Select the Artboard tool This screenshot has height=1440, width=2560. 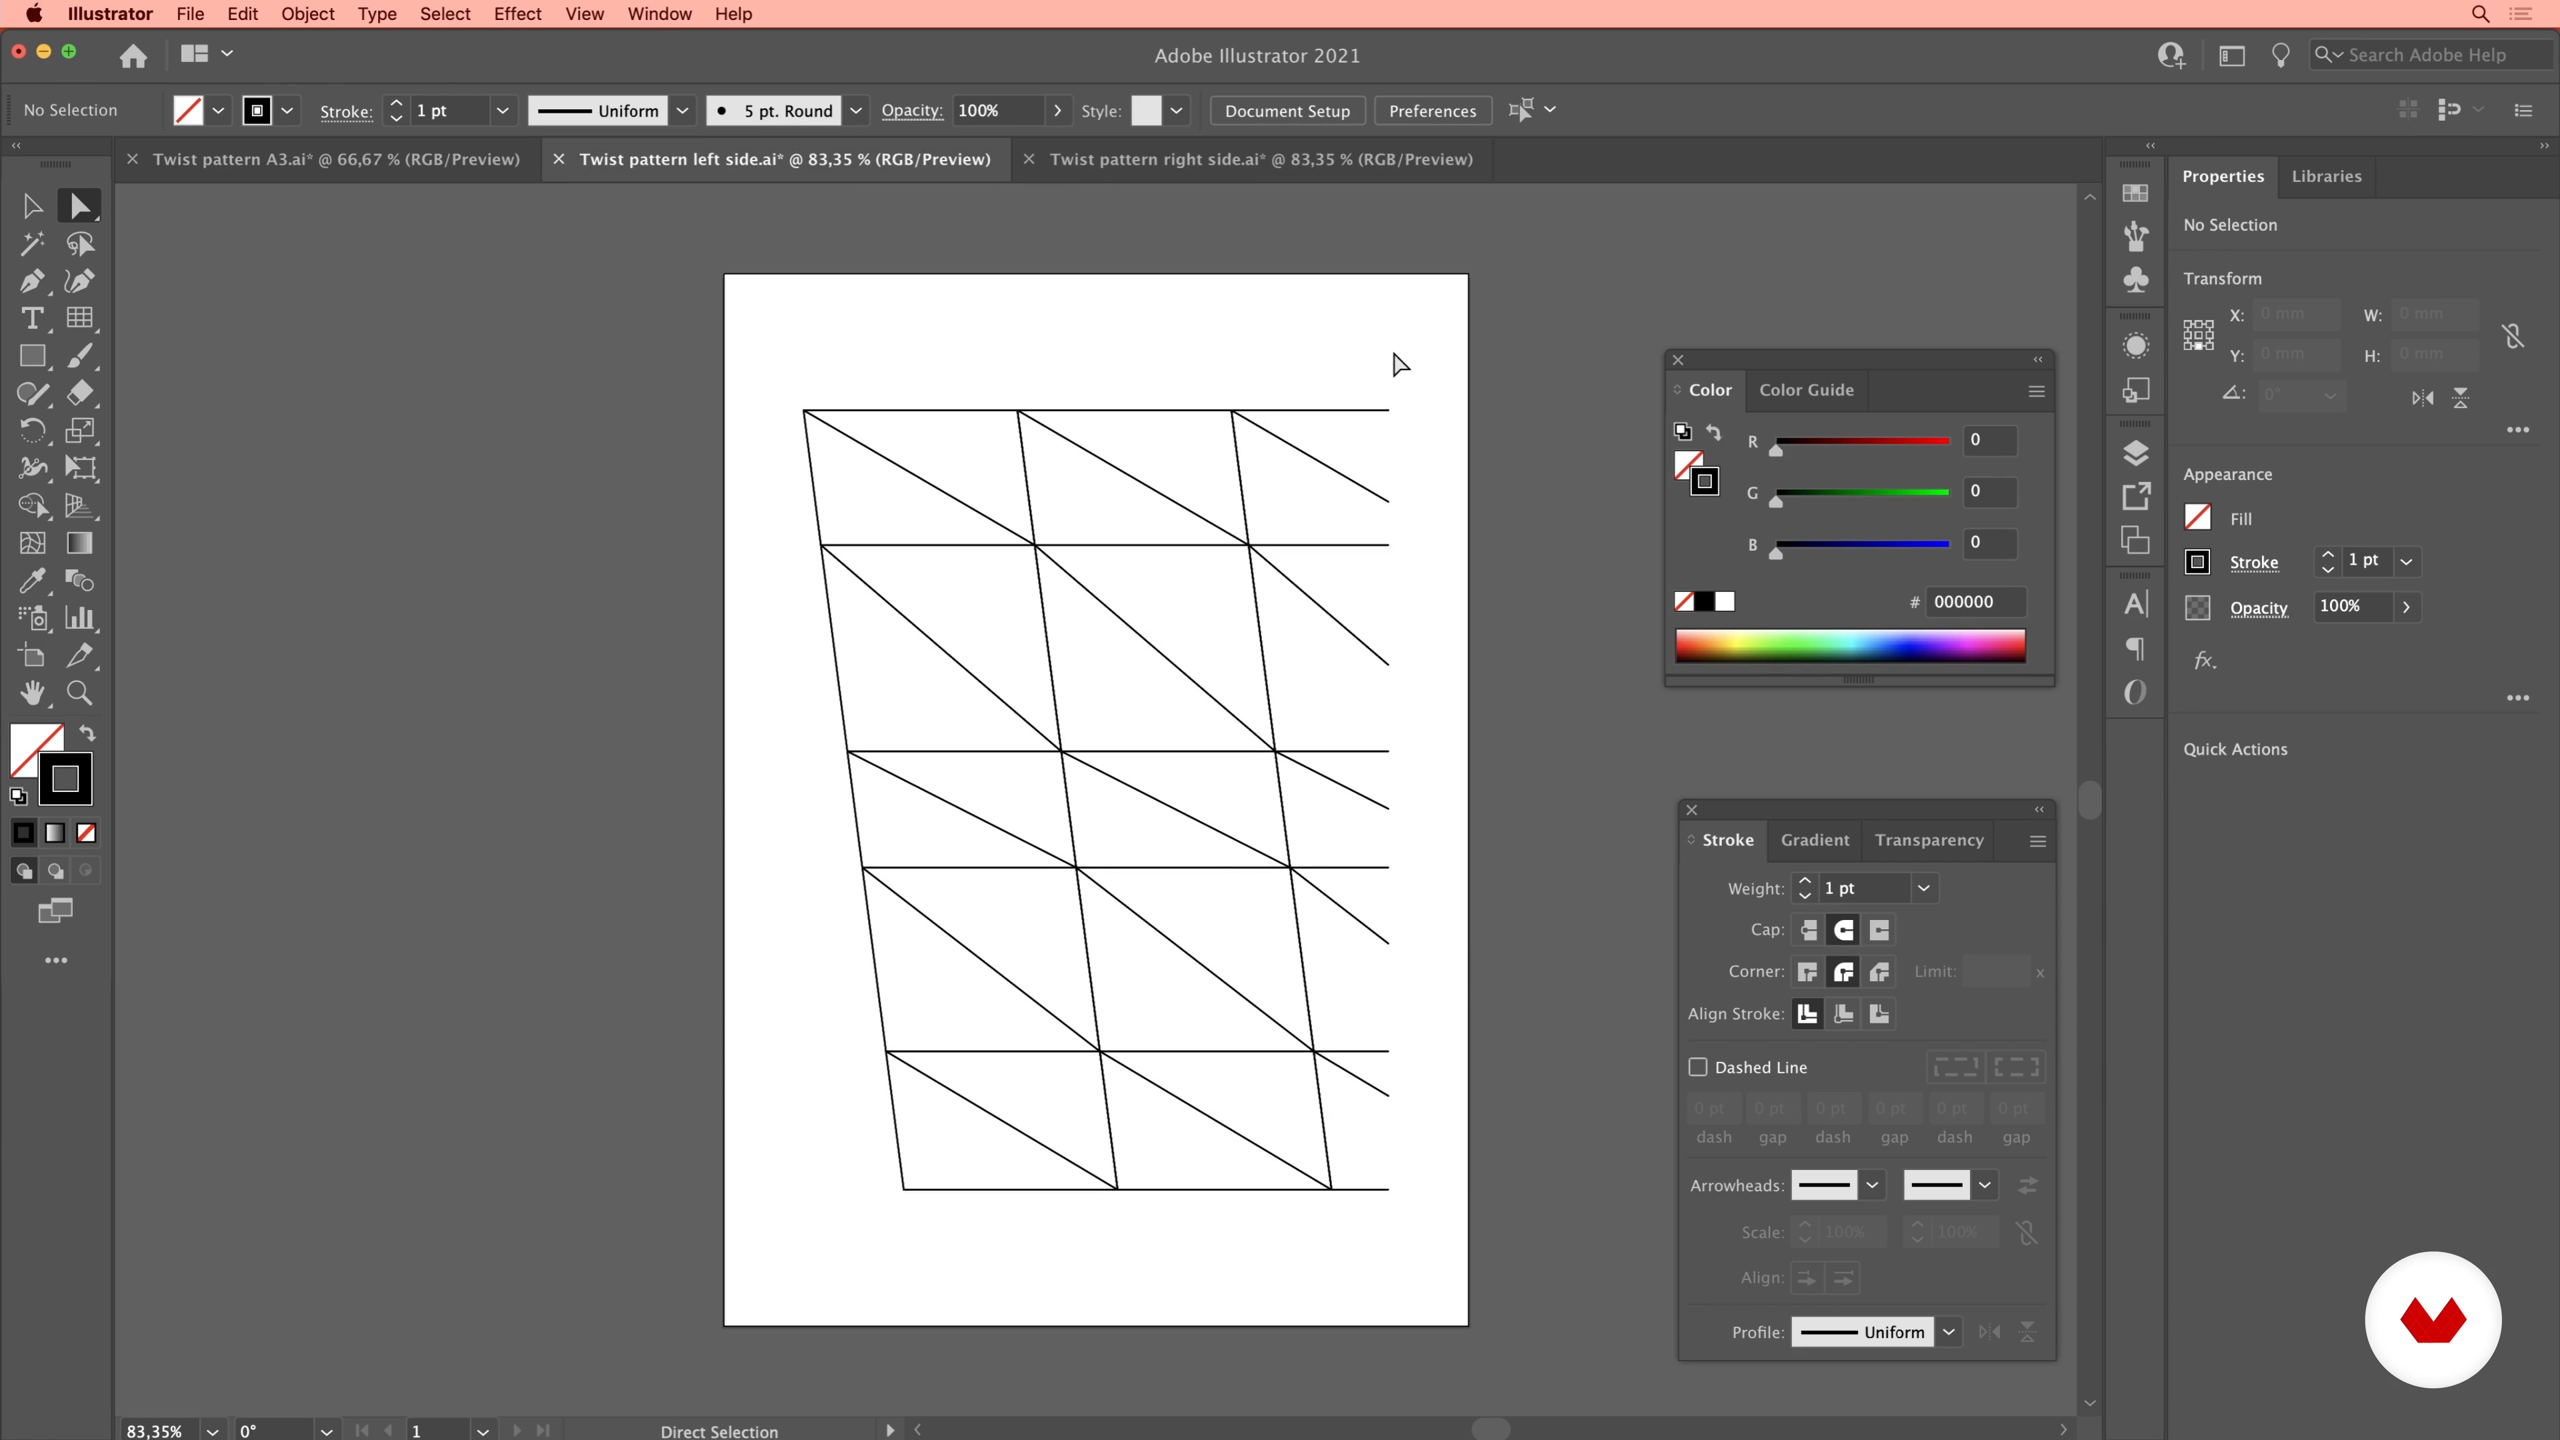(x=32, y=656)
